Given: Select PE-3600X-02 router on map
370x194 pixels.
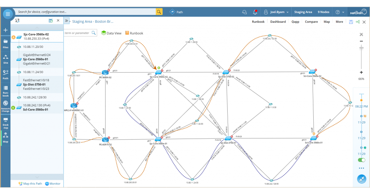Looking at the screenshot, I should coord(105,72).
